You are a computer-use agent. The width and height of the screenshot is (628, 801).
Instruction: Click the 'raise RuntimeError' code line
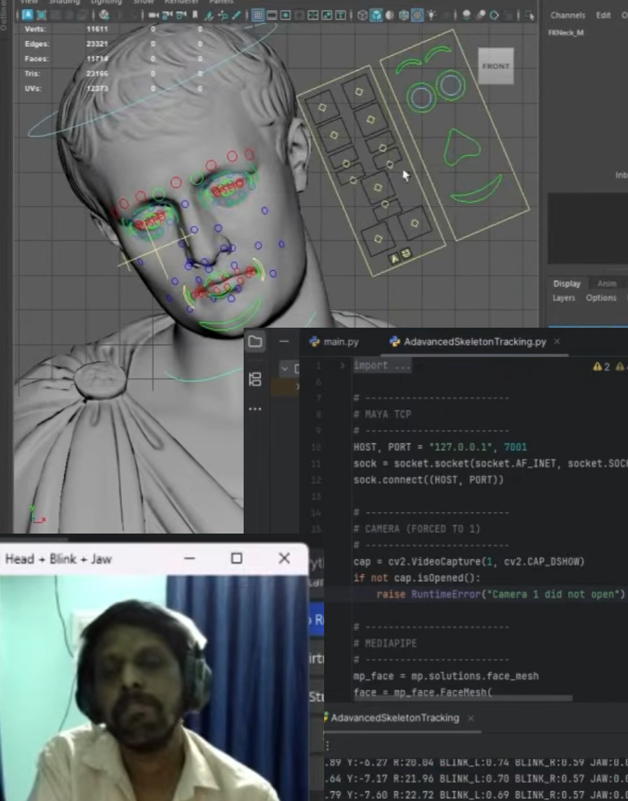[x=501, y=594]
